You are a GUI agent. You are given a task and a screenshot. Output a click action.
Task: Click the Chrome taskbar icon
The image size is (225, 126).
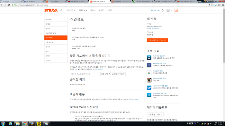click(x=25, y=124)
